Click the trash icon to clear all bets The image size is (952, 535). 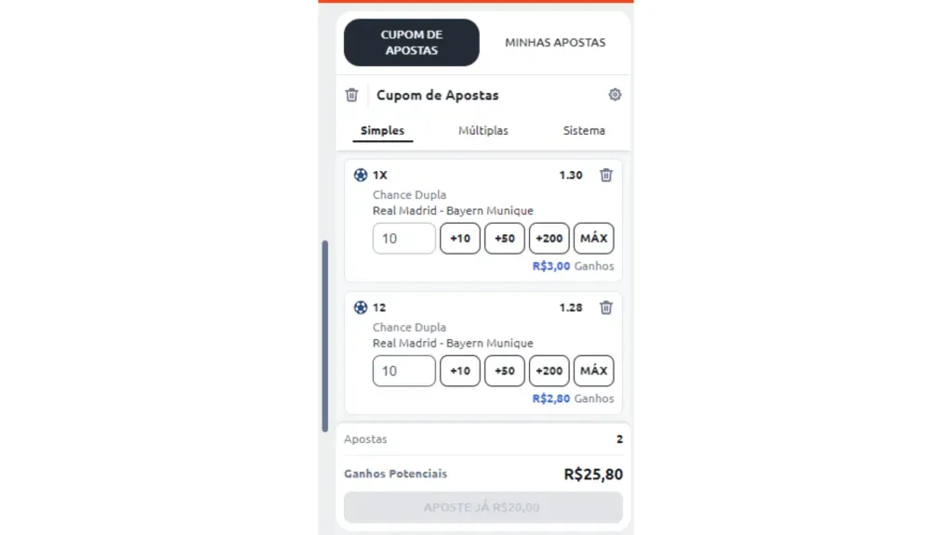[351, 95]
